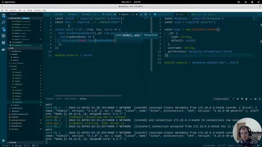Image resolution: width=262 pixels, height=147 pixels.
Task: Click the Split Editor icon
Action: pos(146,15)
